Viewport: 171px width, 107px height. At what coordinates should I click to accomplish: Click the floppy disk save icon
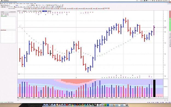[x=32, y=5]
